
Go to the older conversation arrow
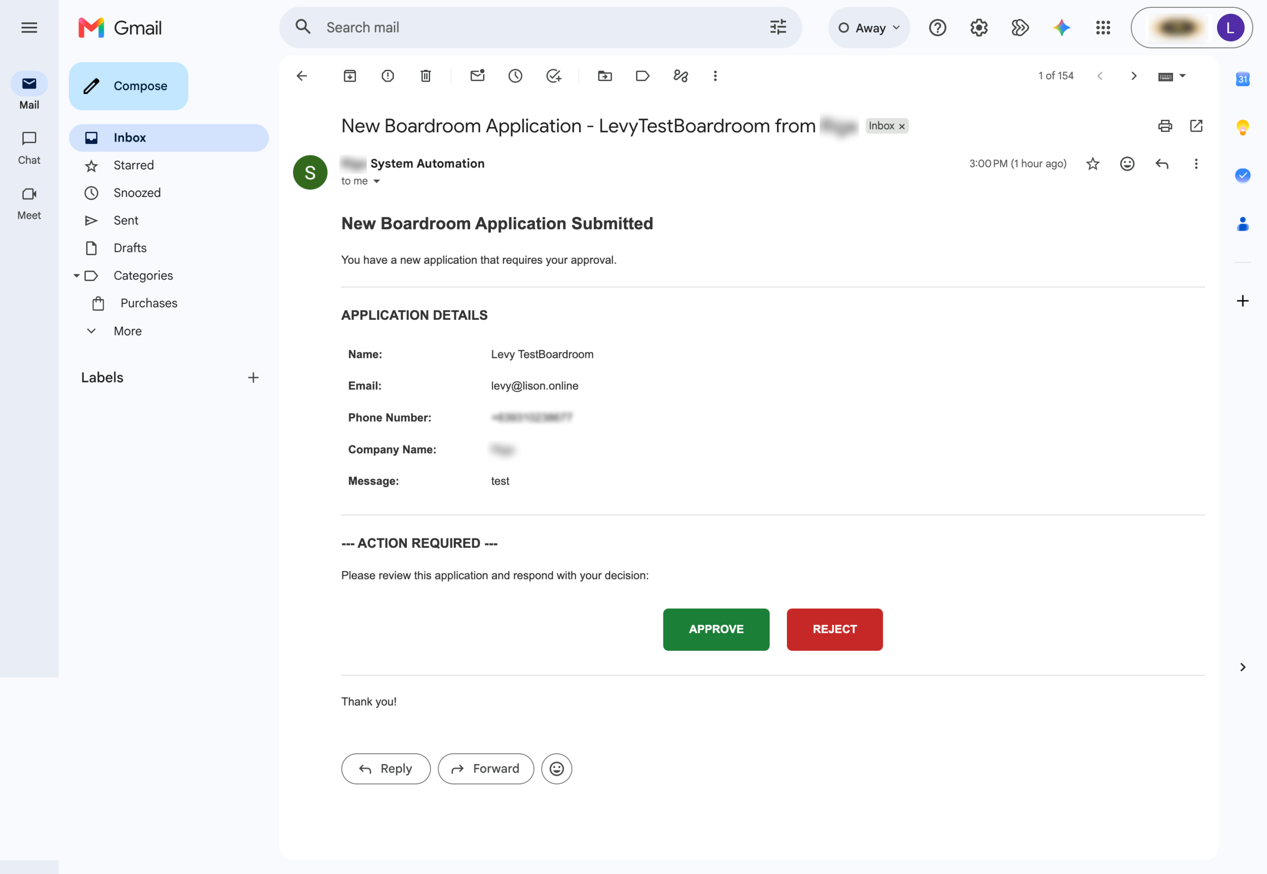pyautogui.click(x=1134, y=76)
